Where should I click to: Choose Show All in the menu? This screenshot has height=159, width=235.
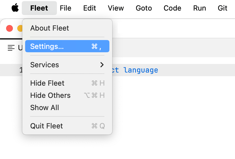click(x=45, y=108)
